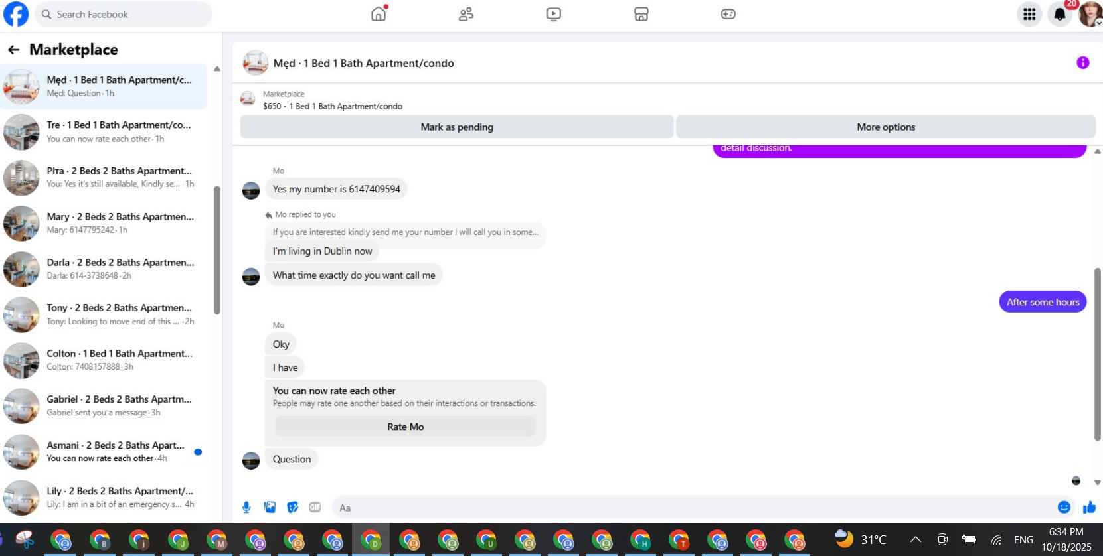Screen dimensions: 1103x556
Task: Click the unread blue dot on Asmani
Action: [198, 452]
